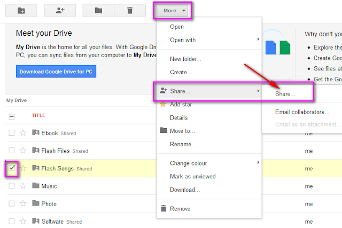Viewport: 342px width, 228px height.
Task: Sort by the TITLE column header
Action: [x=38, y=115]
